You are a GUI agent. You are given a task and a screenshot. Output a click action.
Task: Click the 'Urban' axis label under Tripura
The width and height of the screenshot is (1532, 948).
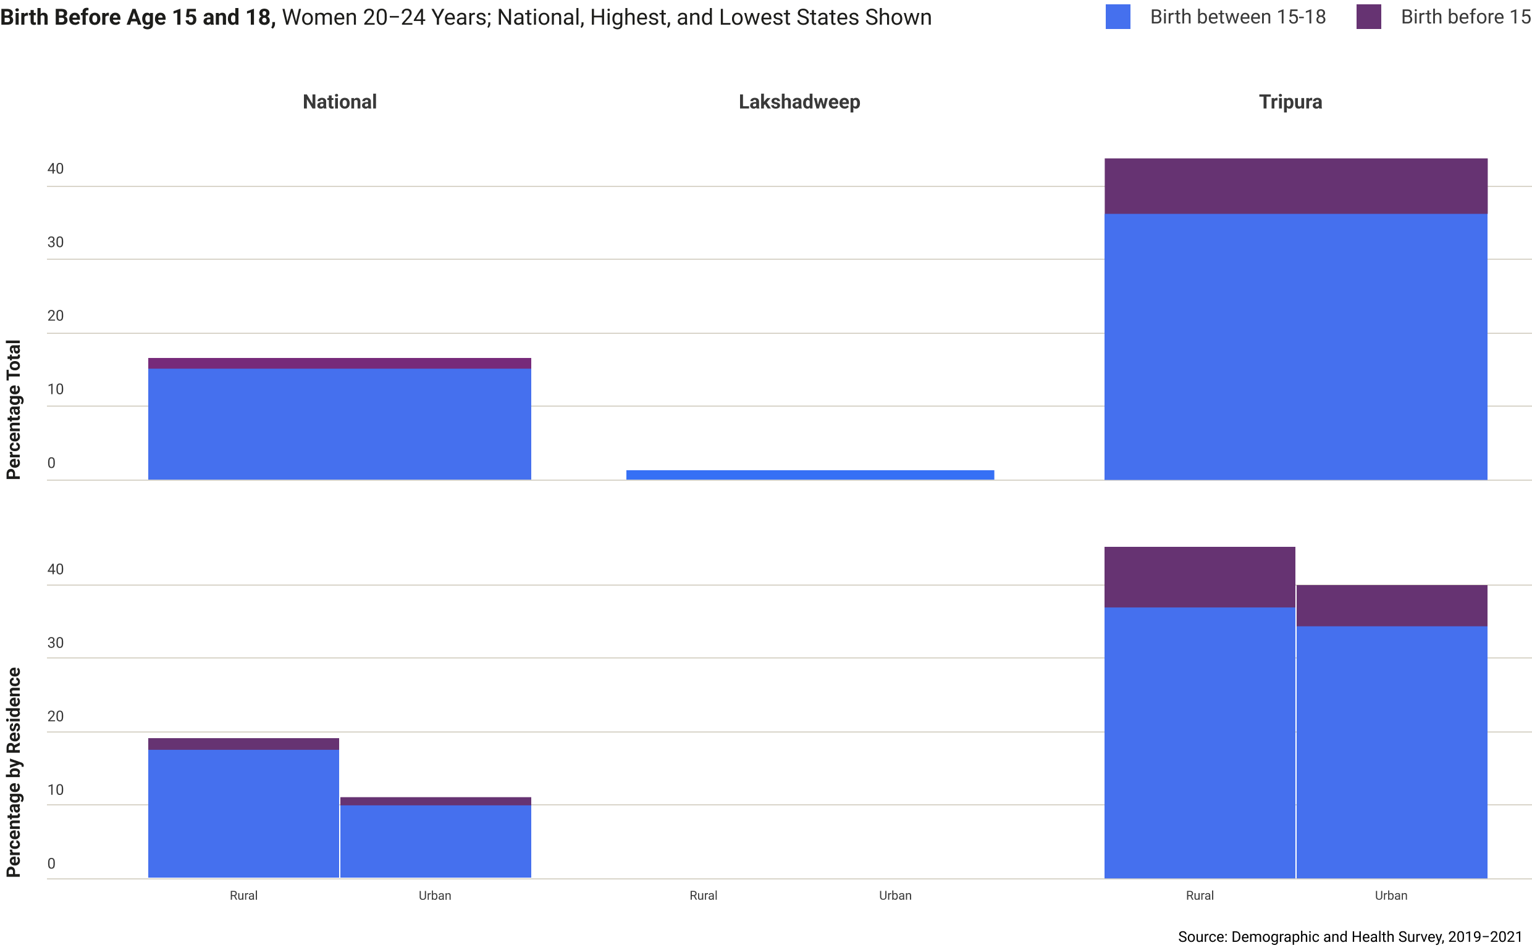[x=1391, y=896]
